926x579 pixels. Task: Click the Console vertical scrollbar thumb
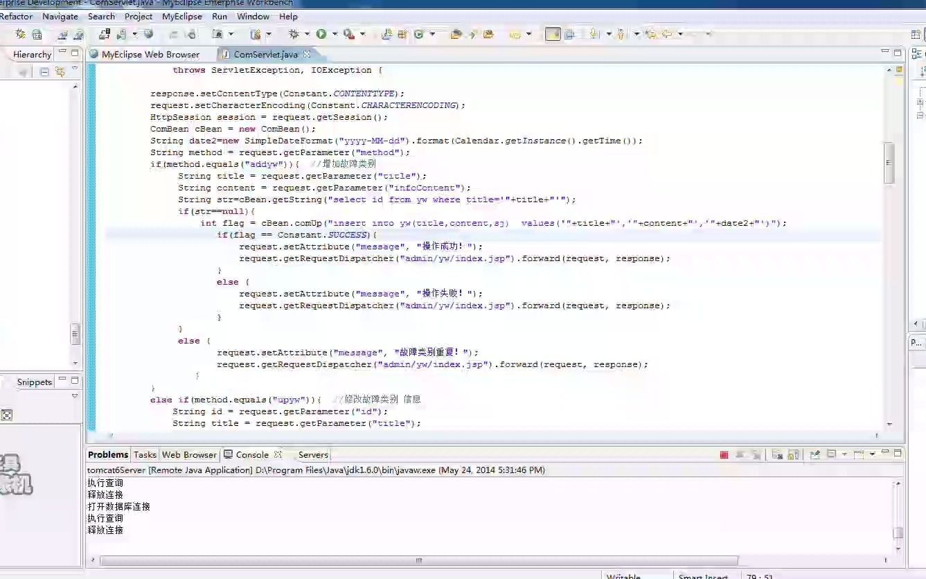[x=898, y=532]
